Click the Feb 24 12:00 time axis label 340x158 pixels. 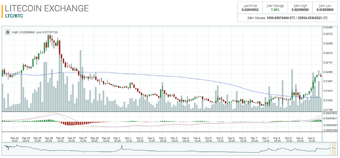(14, 139)
